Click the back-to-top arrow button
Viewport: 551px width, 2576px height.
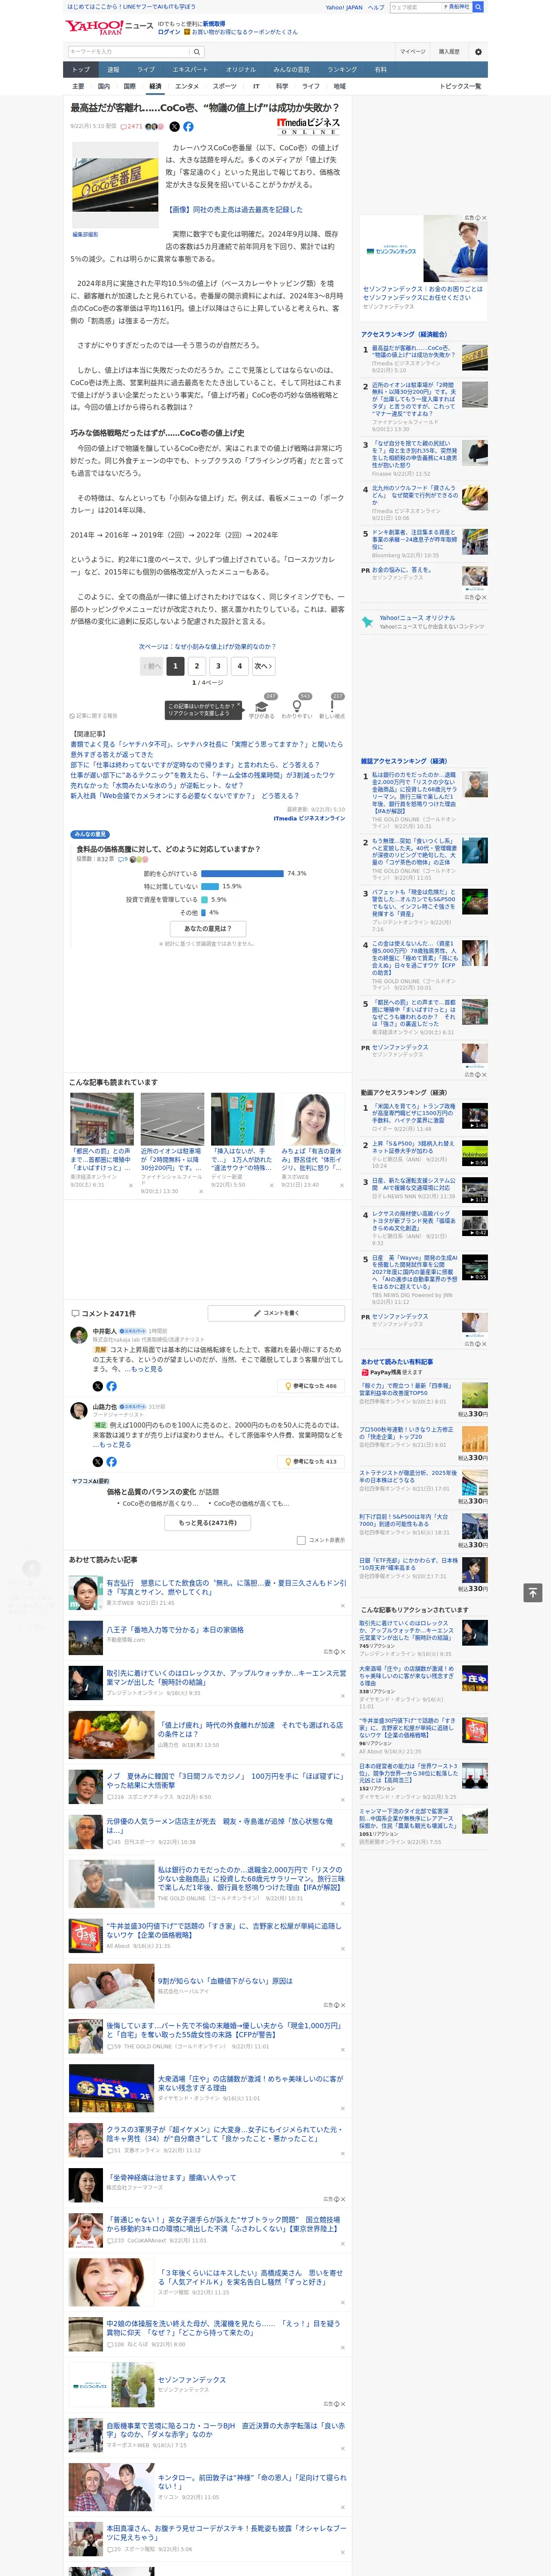pos(533,1593)
